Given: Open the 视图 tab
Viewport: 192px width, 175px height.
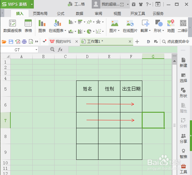Looking at the screenshot, I should (x=117, y=14).
